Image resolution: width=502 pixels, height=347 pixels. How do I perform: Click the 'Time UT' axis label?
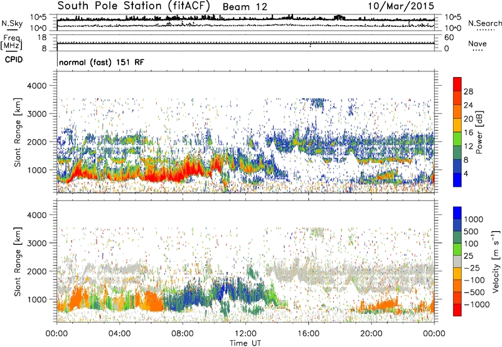pos(245,343)
